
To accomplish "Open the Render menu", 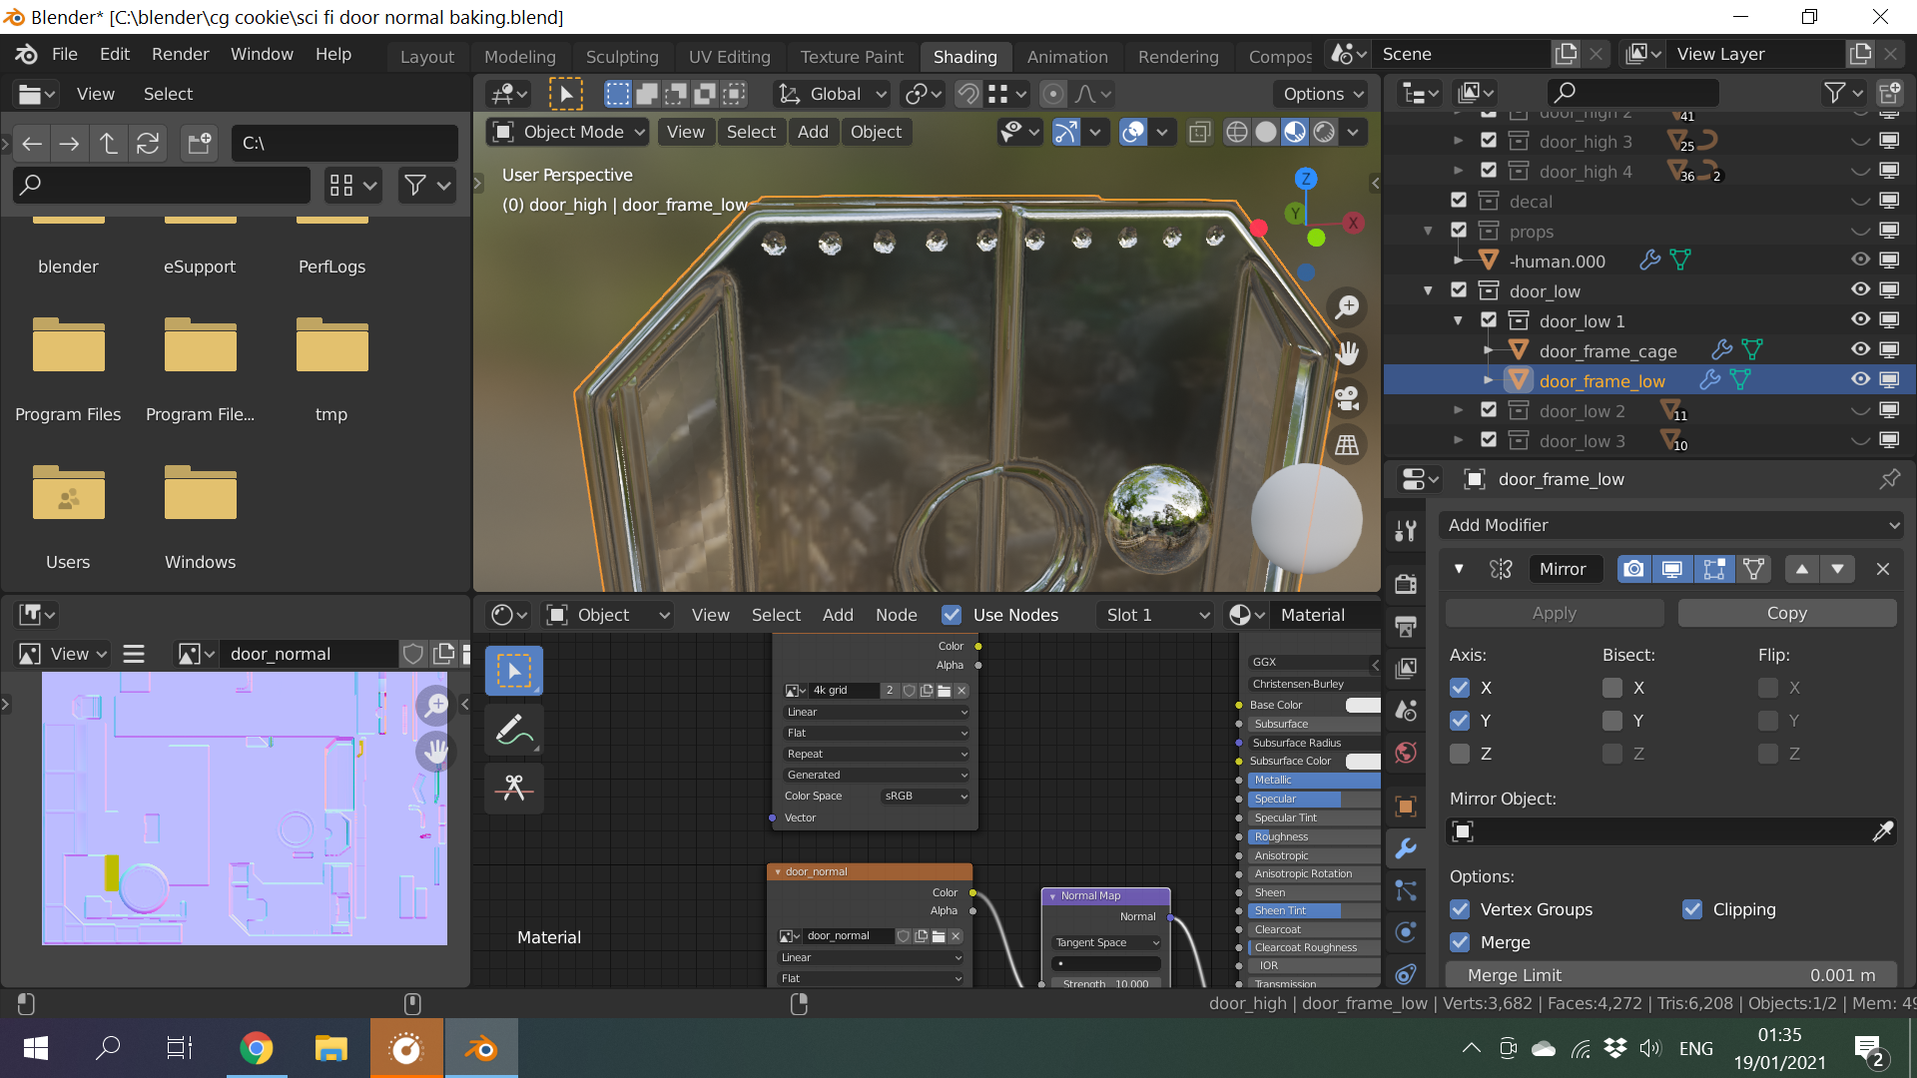I will point(180,54).
